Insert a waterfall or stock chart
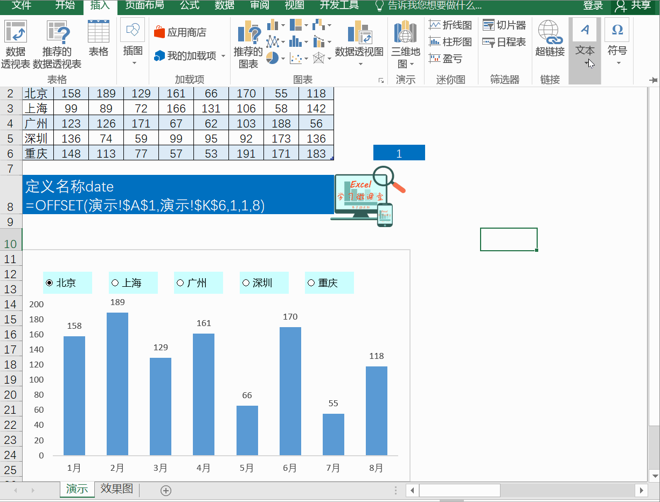The image size is (660, 502). tap(322, 25)
